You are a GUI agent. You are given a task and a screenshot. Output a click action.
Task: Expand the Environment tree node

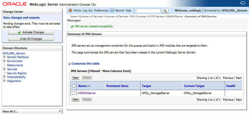coord(4,61)
